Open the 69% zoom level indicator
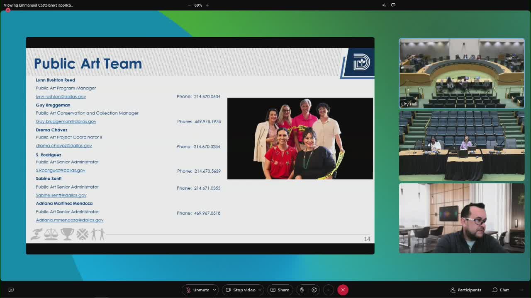The image size is (531, 298). tap(198, 5)
